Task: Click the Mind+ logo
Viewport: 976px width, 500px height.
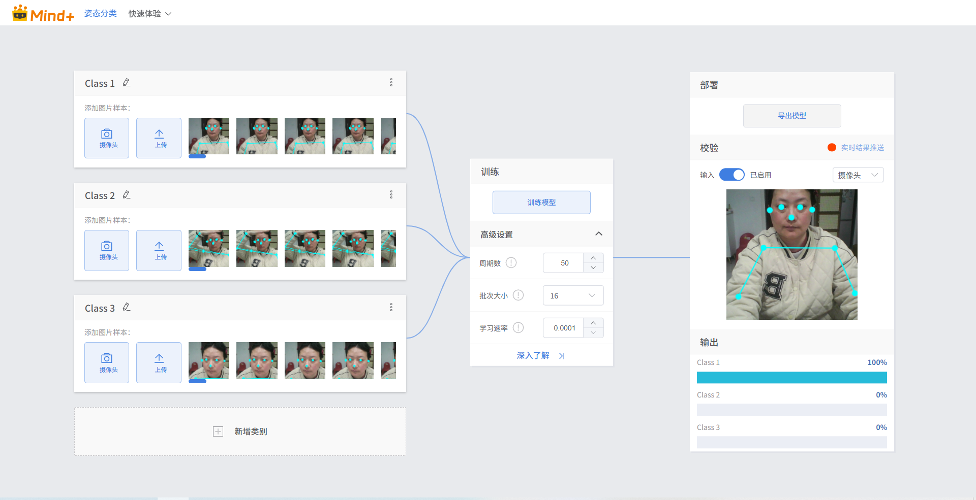Action: pos(43,14)
